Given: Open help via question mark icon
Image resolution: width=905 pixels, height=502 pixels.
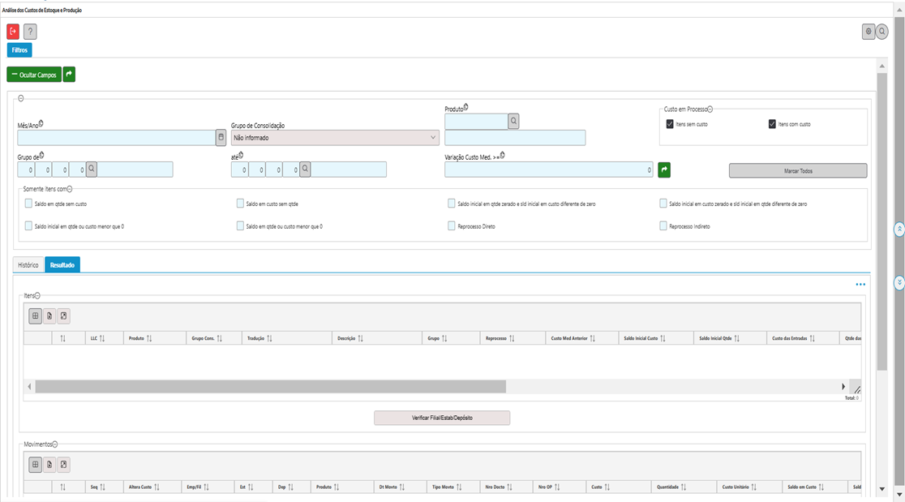Looking at the screenshot, I should [x=30, y=32].
